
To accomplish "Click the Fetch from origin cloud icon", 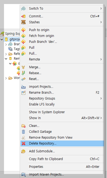I will click(23, 36).
